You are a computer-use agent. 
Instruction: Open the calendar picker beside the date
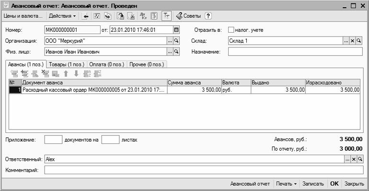coord(176,30)
